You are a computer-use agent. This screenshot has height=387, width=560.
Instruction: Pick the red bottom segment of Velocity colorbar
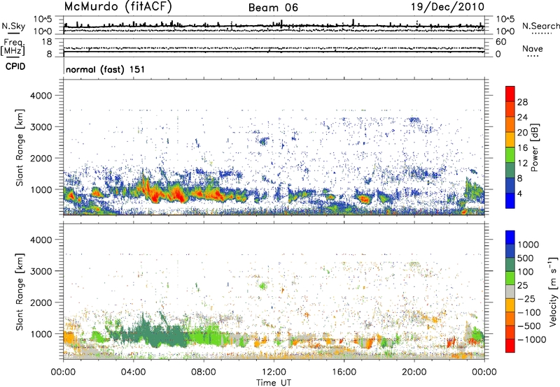pyautogui.click(x=510, y=346)
